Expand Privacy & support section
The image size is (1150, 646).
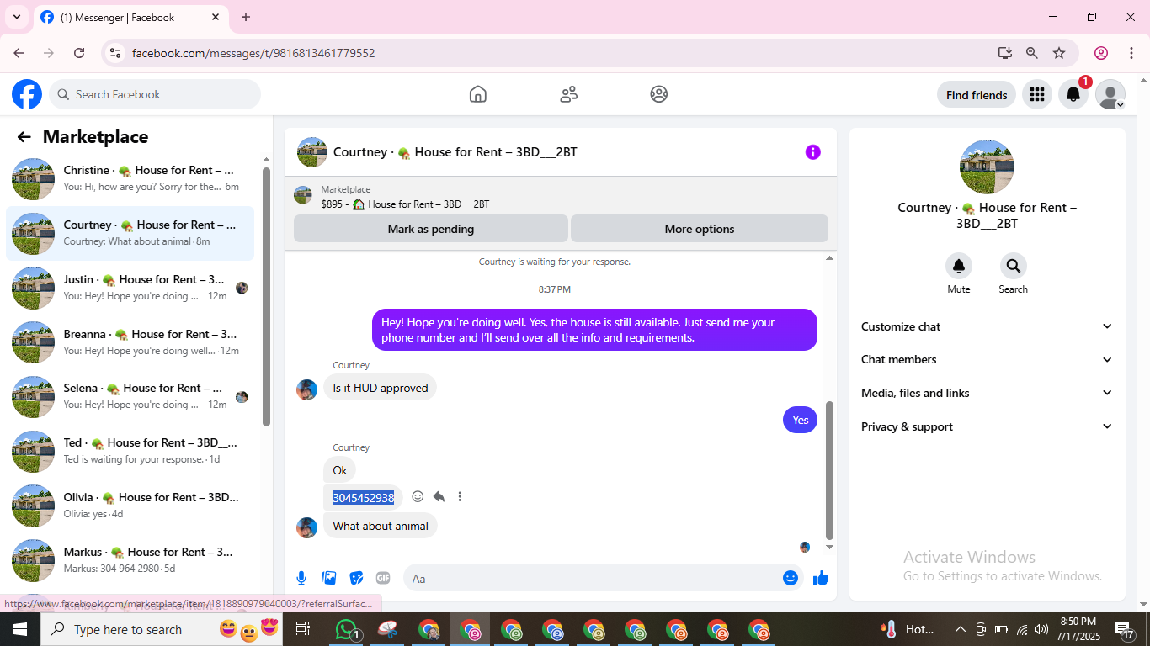click(987, 426)
